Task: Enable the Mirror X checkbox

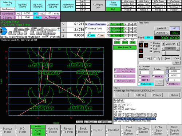Action: [140, 76]
